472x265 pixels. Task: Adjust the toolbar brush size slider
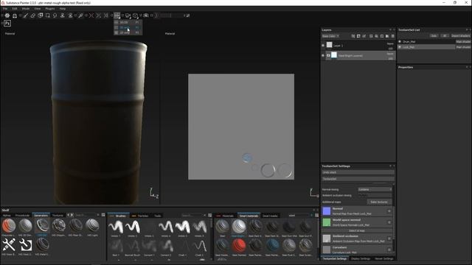170,15
